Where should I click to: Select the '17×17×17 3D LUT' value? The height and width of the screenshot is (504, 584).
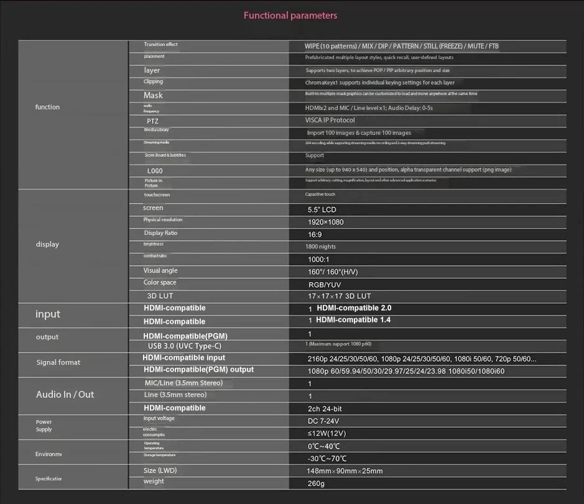pos(339,296)
